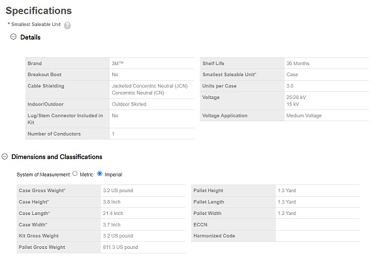Click the Breakout Boot label
This screenshot has height=258, width=380.
pos(44,74)
